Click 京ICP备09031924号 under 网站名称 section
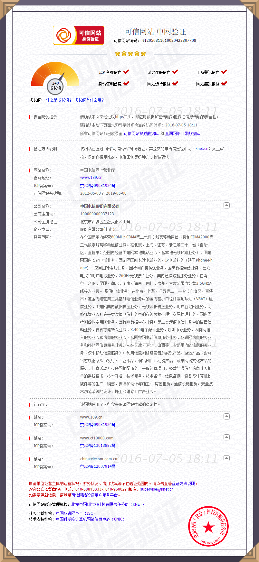 (x=98, y=186)
